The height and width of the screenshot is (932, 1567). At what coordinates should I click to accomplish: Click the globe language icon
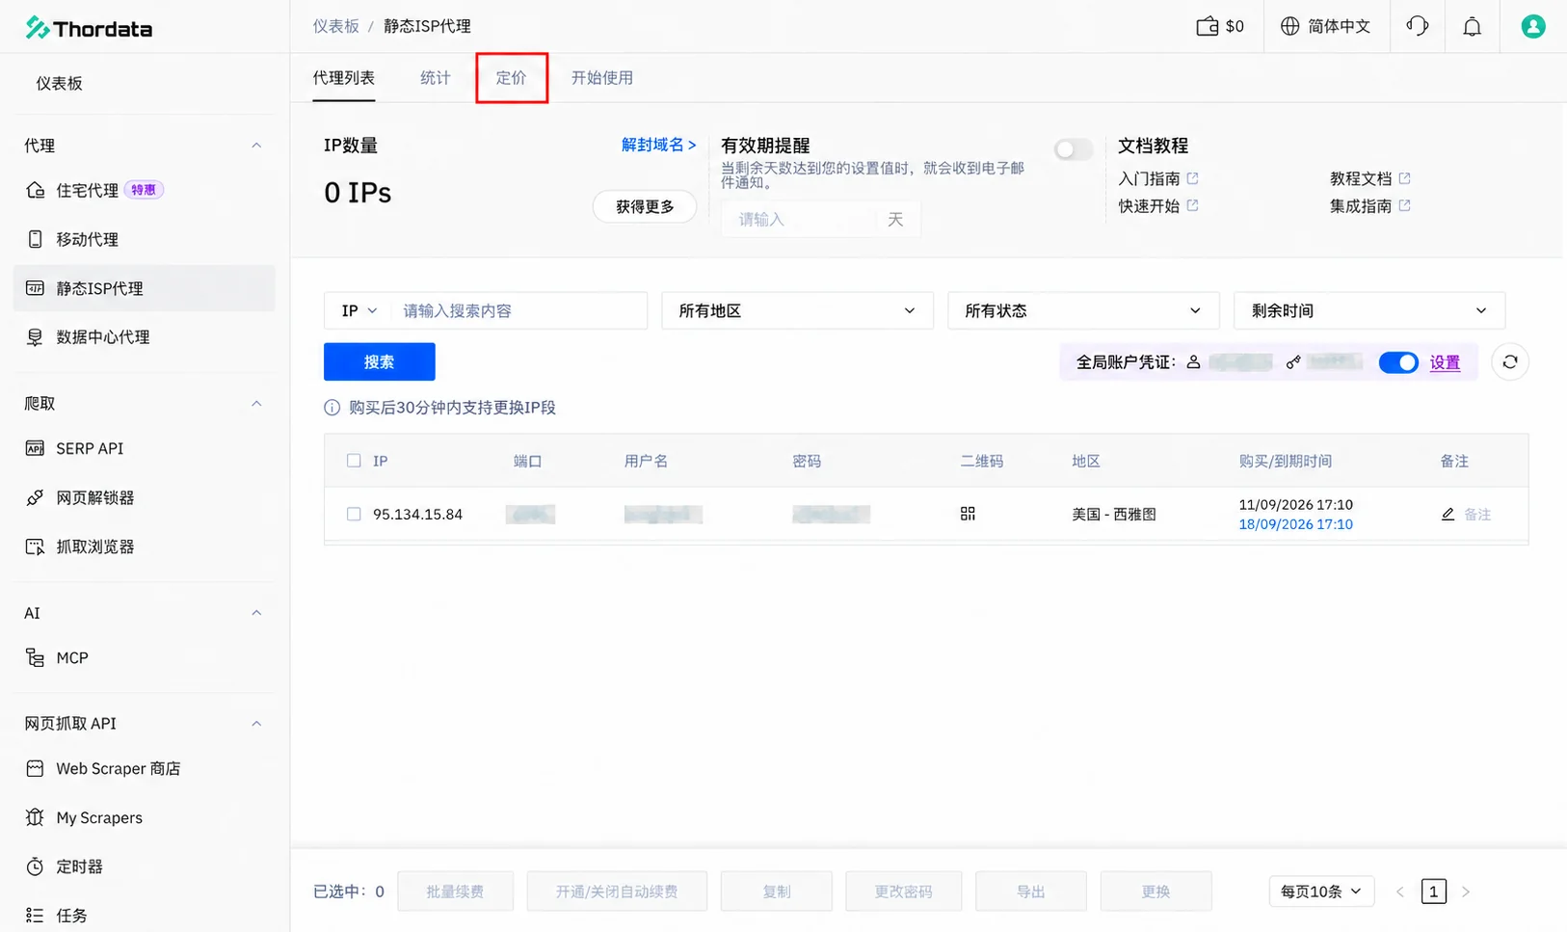click(1289, 26)
